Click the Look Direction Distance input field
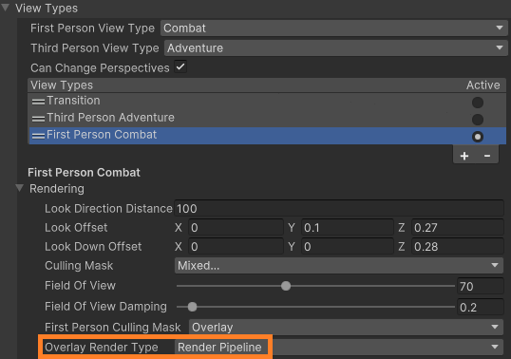511x359 pixels. (x=339, y=209)
